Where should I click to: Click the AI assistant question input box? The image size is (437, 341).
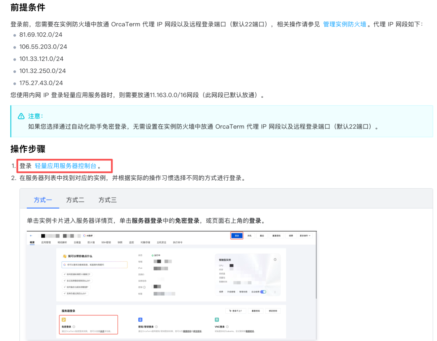[x=95, y=265]
